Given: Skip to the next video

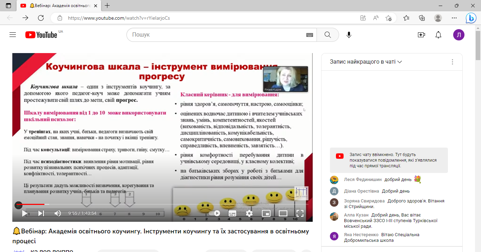Looking at the screenshot, I should (41, 213).
